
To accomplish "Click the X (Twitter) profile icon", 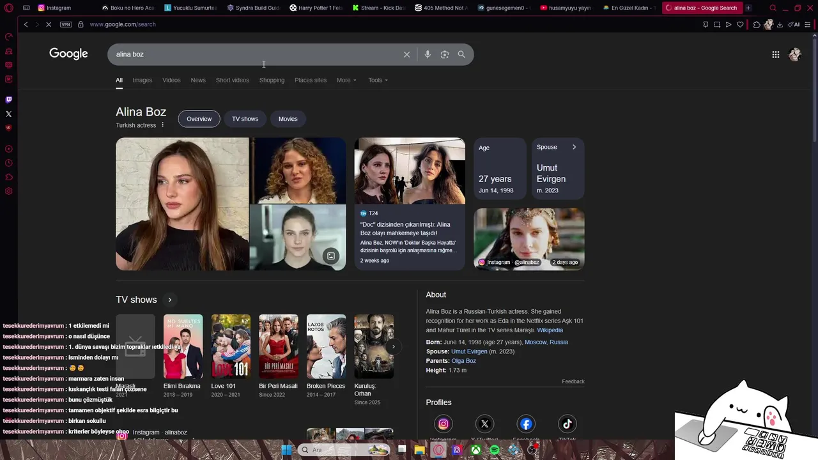I will (x=484, y=424).
